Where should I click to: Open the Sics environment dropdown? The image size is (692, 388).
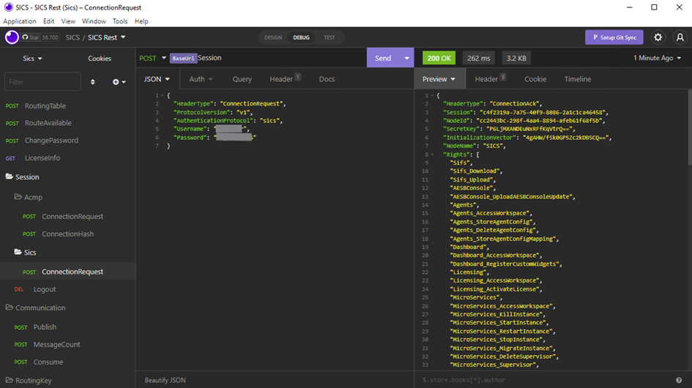pyautogui.click(x=33, y=59)
